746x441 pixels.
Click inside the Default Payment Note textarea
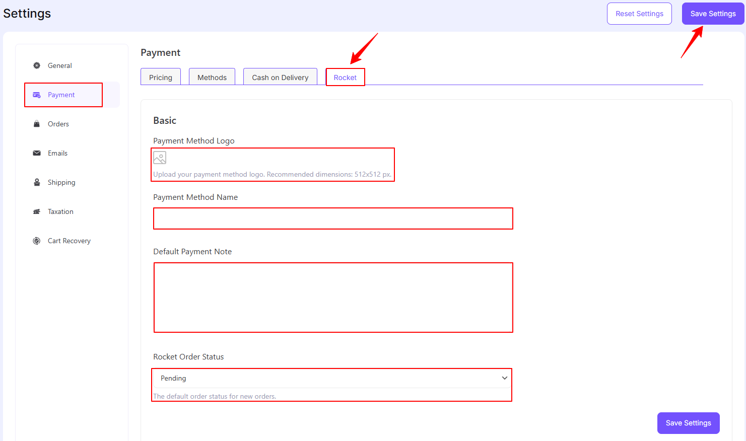tap(333, 298)
